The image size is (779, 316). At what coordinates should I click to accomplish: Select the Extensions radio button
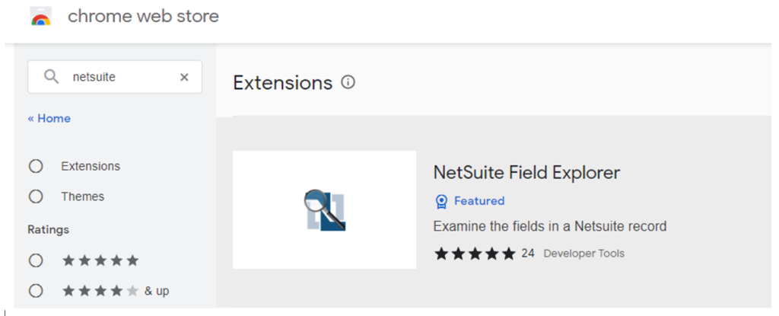[x=36, y=166]
